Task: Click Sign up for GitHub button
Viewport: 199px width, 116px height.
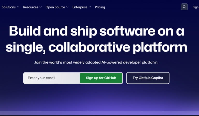Action: coord(101,78)
